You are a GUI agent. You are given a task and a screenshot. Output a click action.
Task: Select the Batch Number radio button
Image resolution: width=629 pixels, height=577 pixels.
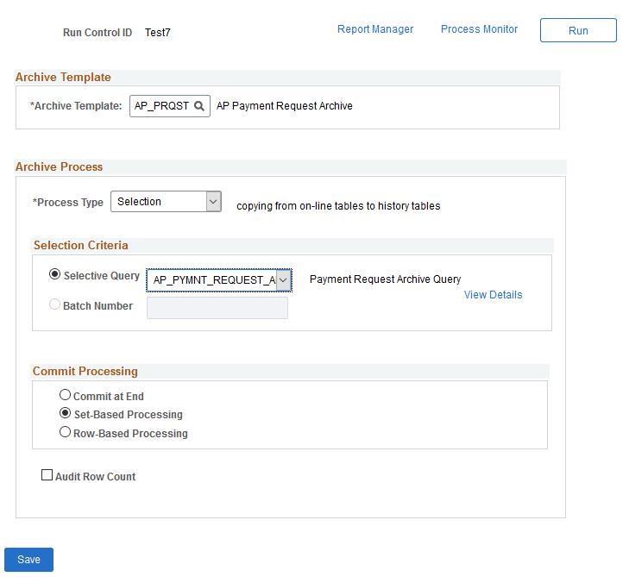[55, 304]
